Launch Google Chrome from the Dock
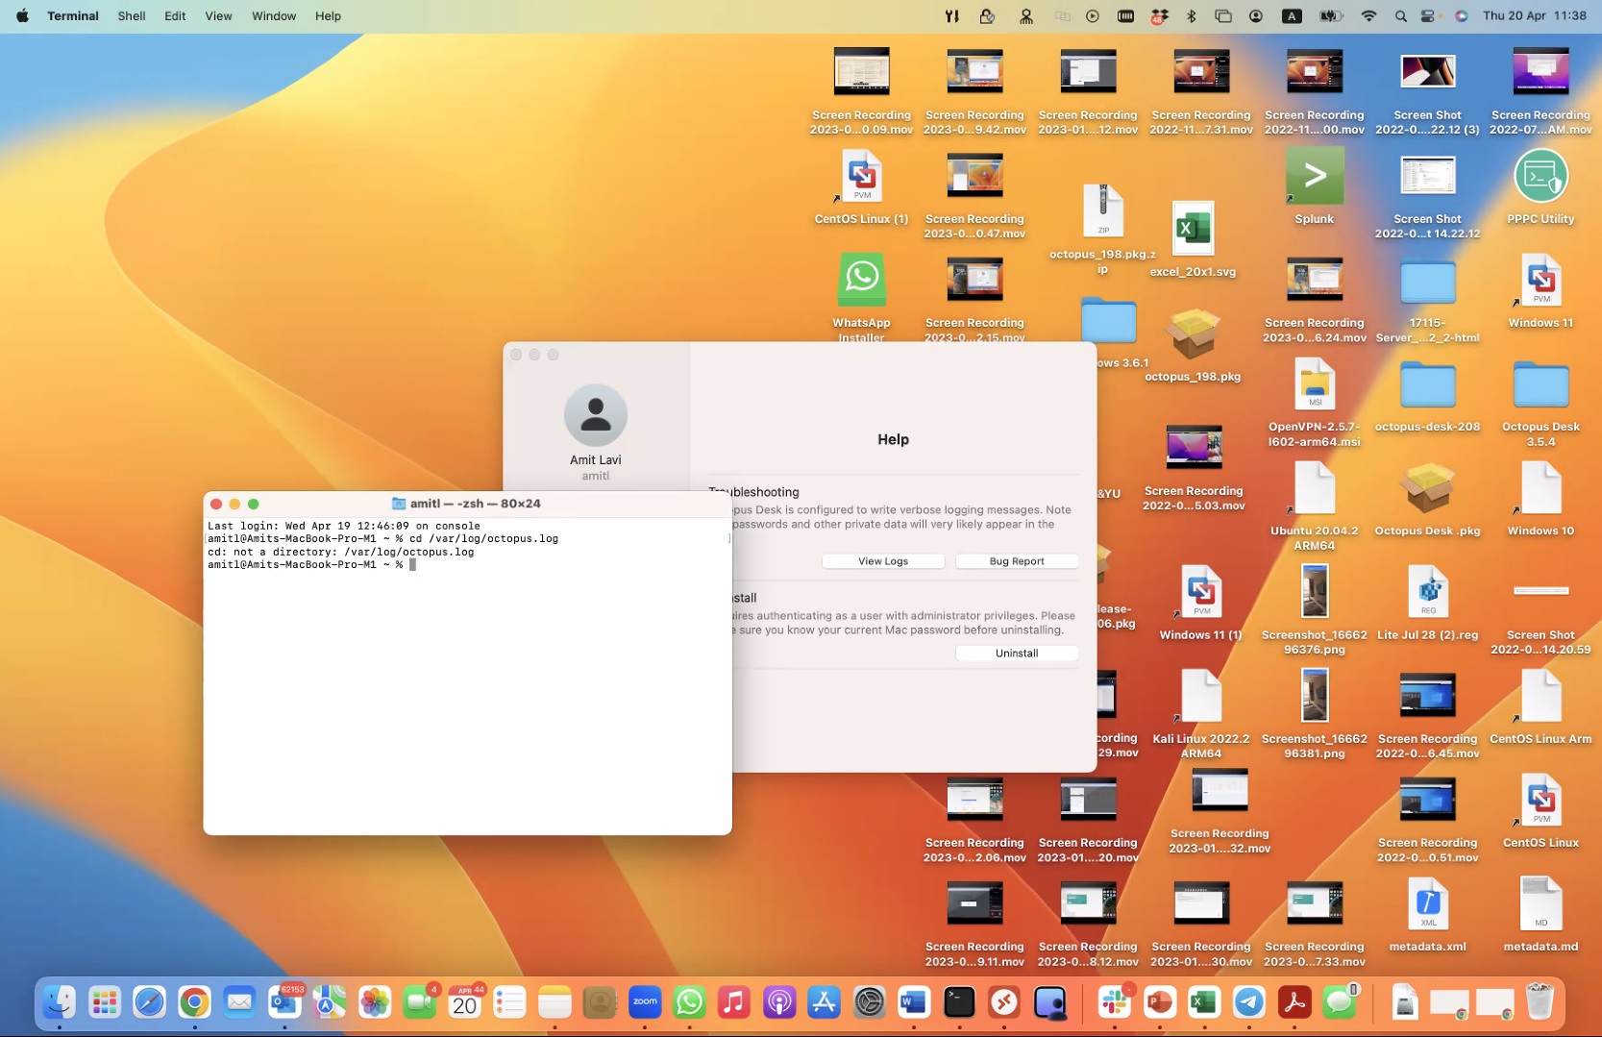 pyautogui.click(x=194, y=1003)
